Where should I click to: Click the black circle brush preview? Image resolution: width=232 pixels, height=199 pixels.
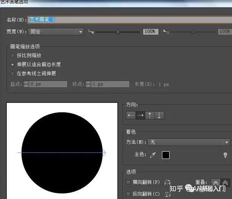coord(62,153)
